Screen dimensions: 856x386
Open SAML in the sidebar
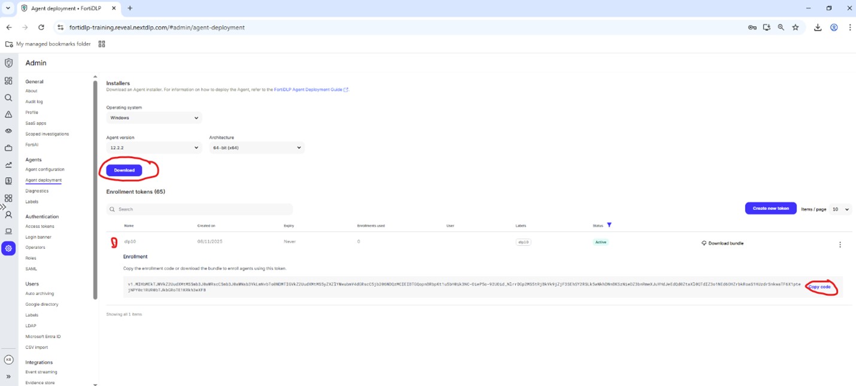tap(31, 269)
